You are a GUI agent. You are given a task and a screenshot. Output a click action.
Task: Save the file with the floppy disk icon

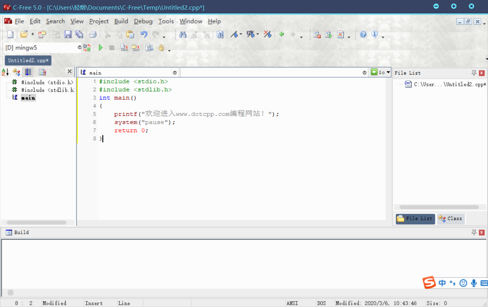coord(68,35)
